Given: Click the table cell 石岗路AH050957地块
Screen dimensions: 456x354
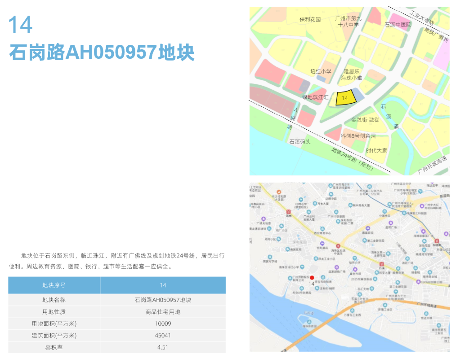Looking at the screenshot, I should click(x=163, y=300).
